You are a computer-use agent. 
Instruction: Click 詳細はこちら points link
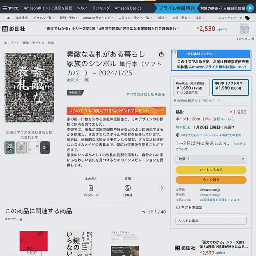[224, 119]
